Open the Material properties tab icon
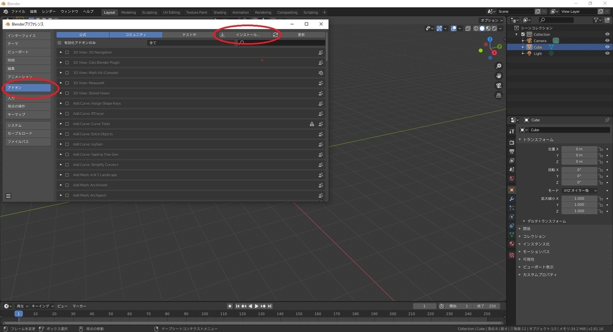The image size is (613, 332). (511, 244)
